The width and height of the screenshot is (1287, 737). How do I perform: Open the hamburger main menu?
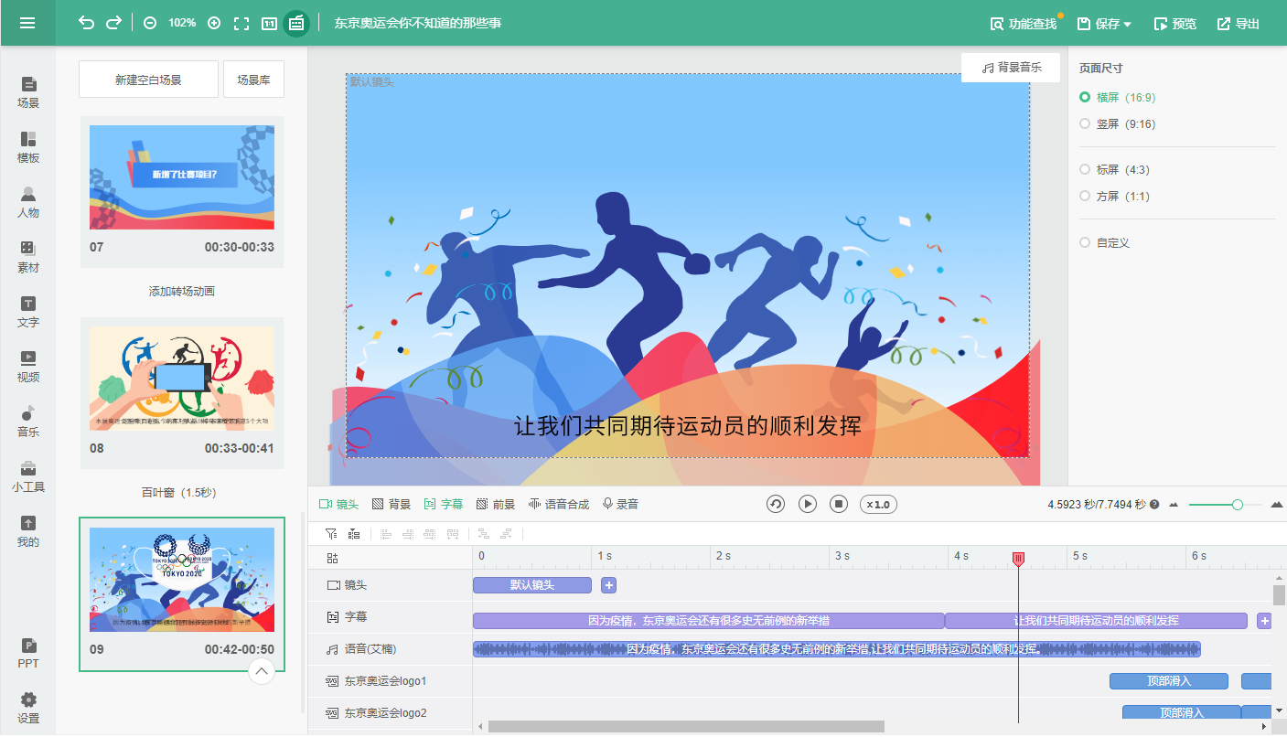click(27, 23)
